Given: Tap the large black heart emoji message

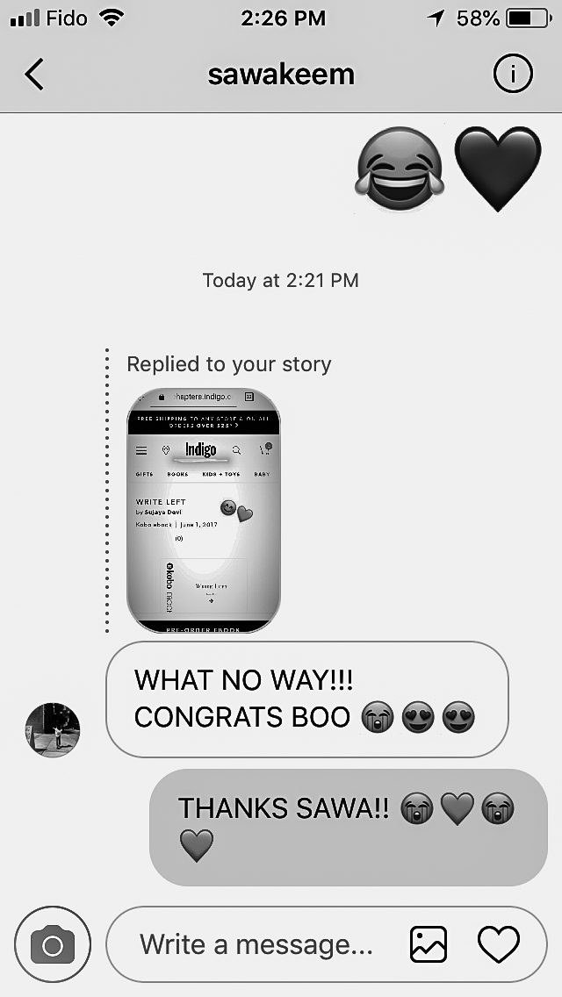Looking at the screenshot, I should click(498, 169).
